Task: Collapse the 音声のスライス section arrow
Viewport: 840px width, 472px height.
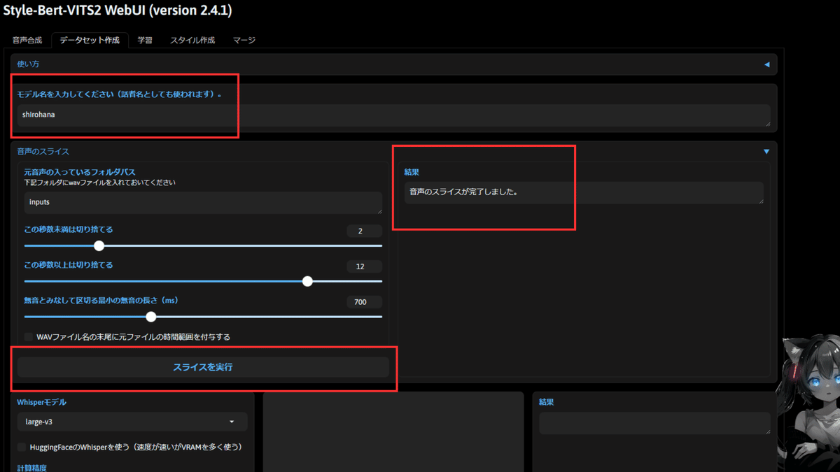Action: 766,152
